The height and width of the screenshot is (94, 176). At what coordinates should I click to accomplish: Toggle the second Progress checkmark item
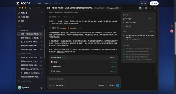click(x=123, y=52)
